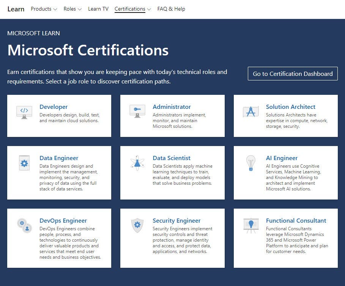The image size is (345, 286).
Task: View the AI Engineer certification details
Action: (x=282, y=158)
